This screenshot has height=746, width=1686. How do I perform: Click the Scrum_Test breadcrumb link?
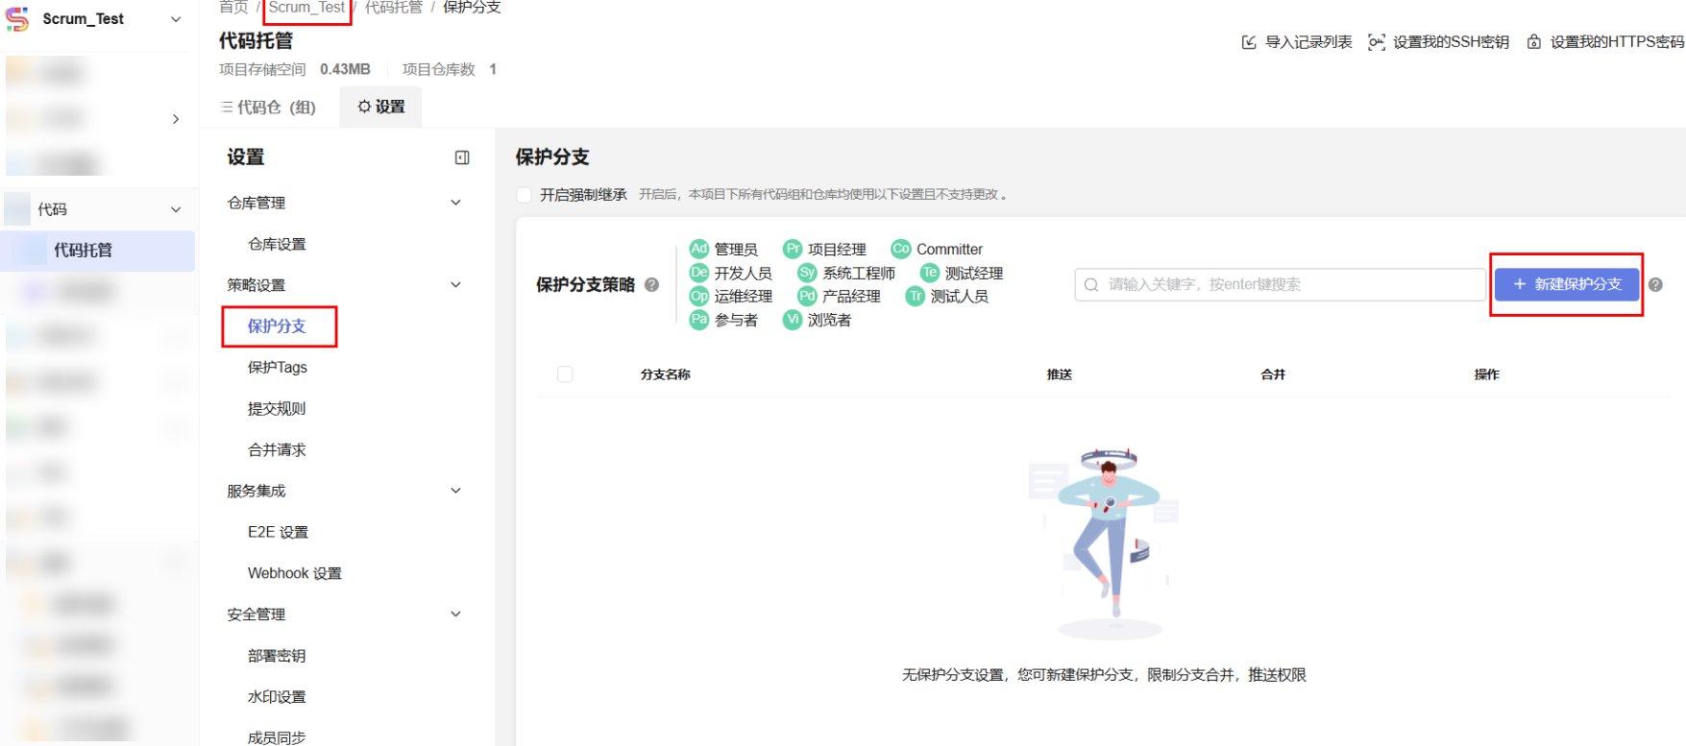[306, 8]
